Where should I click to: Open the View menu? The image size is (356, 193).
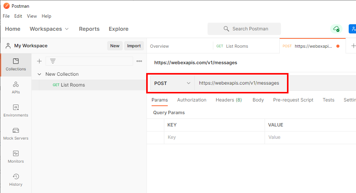32,16
